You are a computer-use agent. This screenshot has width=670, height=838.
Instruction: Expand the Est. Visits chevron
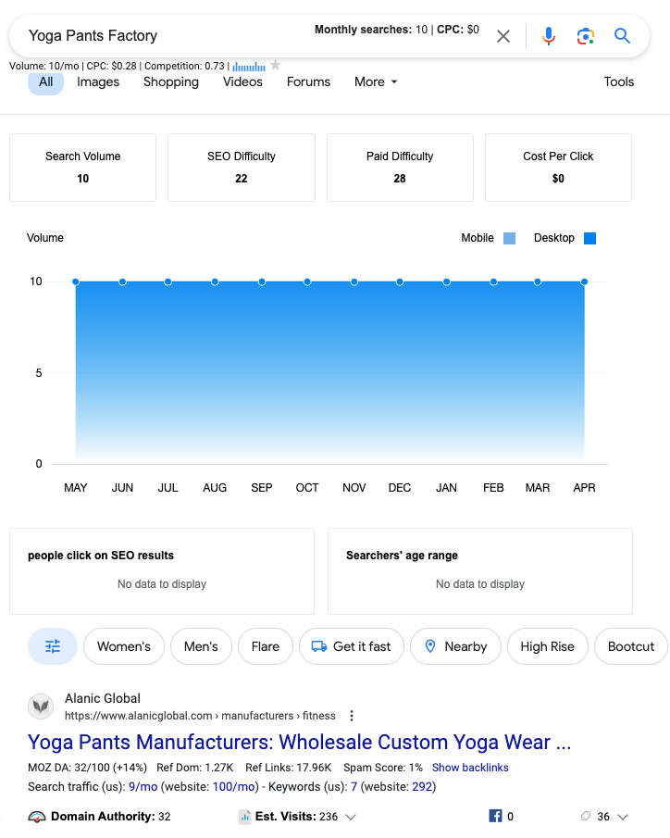click(x=350, y=817)
